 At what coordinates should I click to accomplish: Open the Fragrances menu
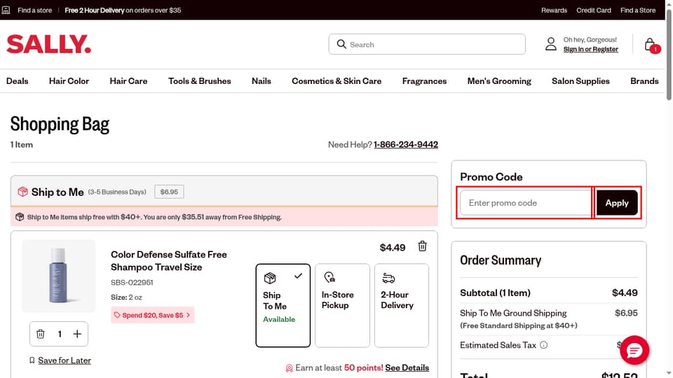point(425,81)
